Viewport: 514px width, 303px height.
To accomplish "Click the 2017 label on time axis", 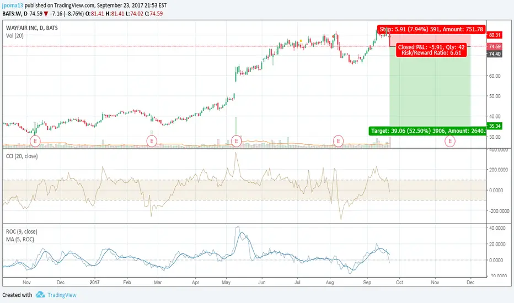I will tap(94, 283).
